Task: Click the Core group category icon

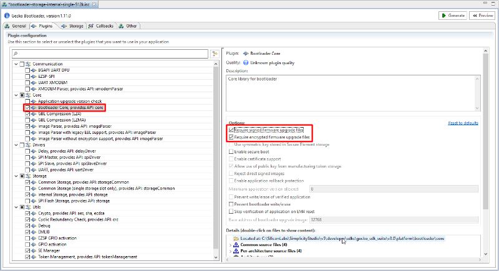Action: tap(28, 95)
